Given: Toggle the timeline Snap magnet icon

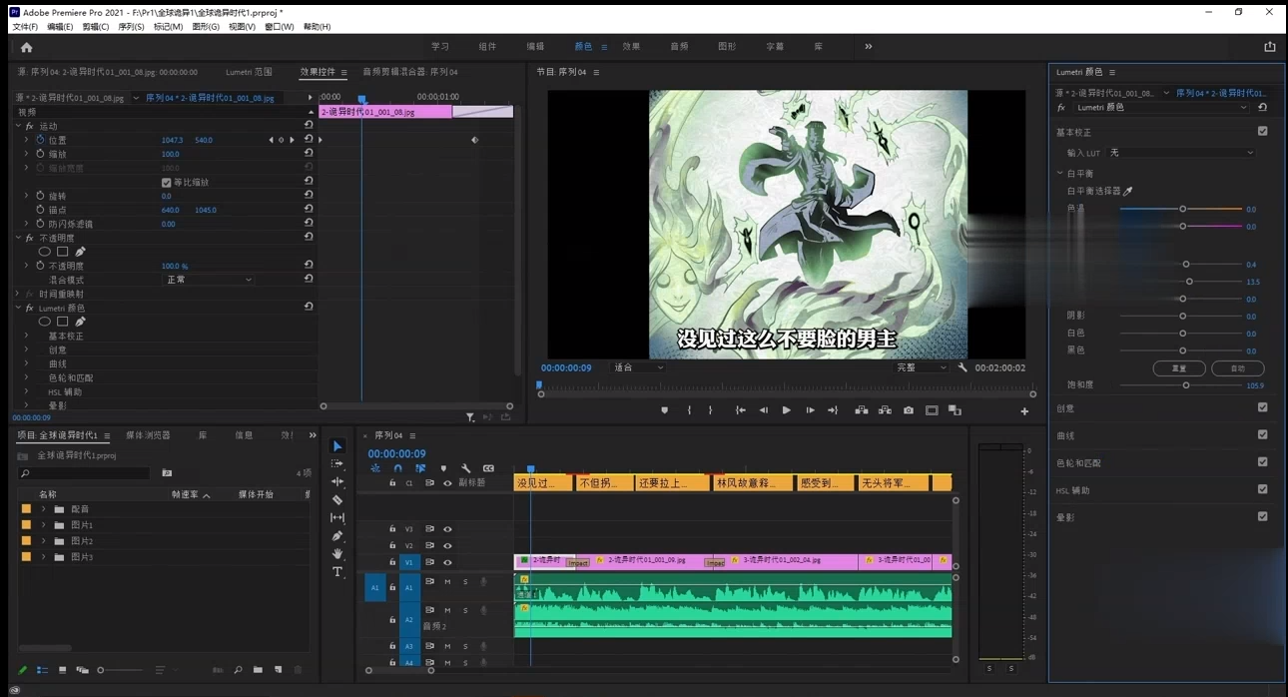Looking at the screenshot, I should [x=397, y=468].
